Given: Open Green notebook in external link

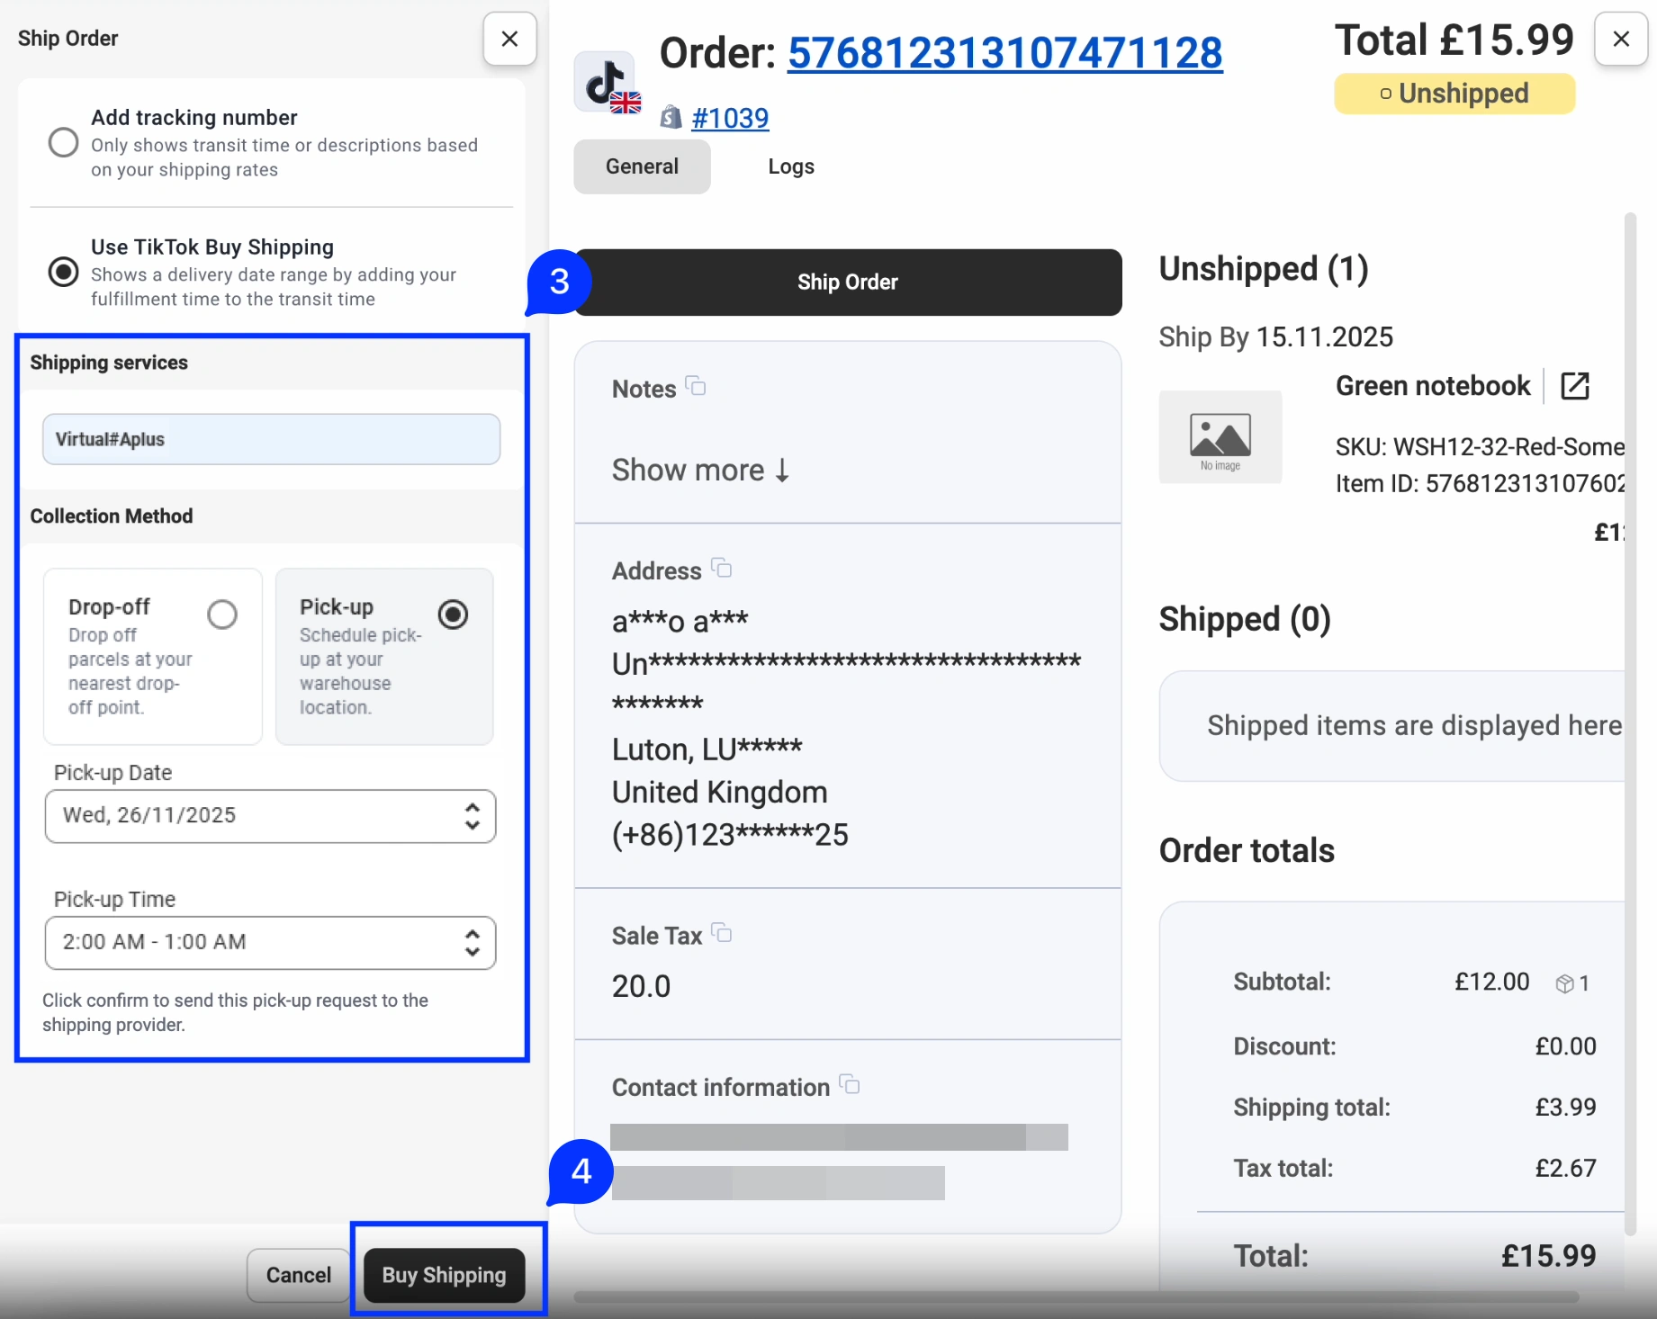Looking at the screenshot, I should coord(1574,386).
